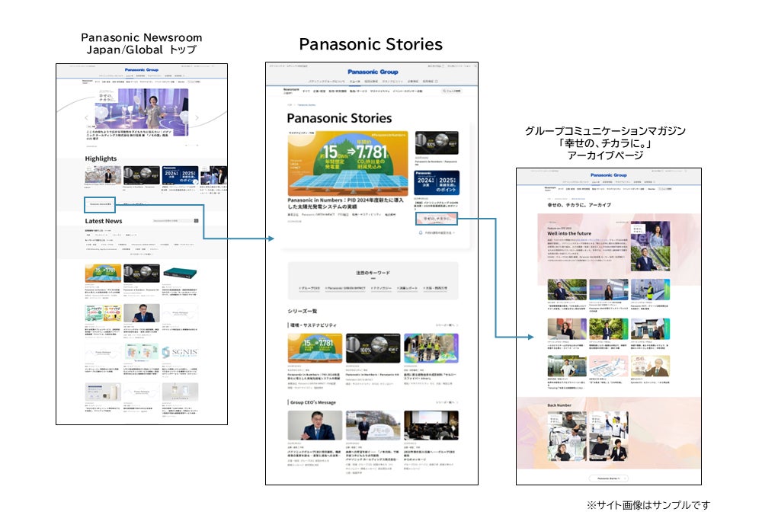The image size is (762, 528).
Task: Click the carousel previous arrow on Newsroom top page
Action: tap(87, 117)
